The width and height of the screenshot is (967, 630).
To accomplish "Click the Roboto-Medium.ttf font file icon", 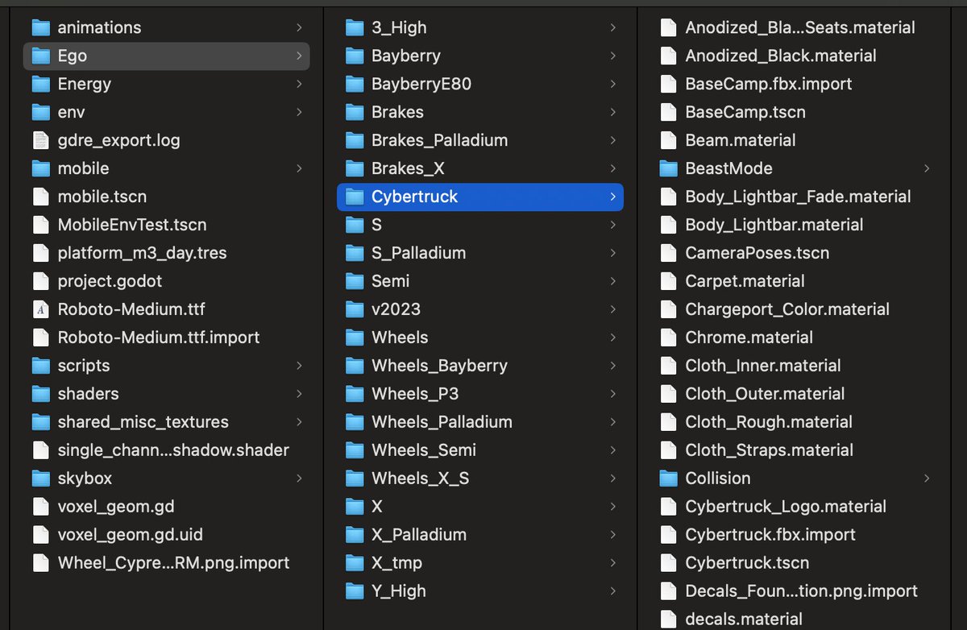I will click(41, 309).
